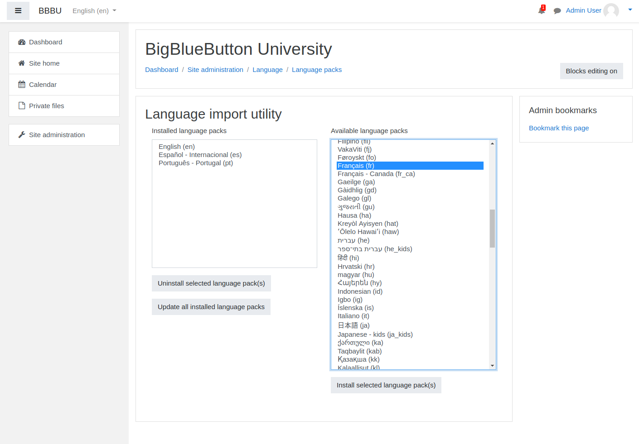Viewport: 639px width, 444px height.
Task: Open the Calendar icon in sidebar
Action: 21,84
